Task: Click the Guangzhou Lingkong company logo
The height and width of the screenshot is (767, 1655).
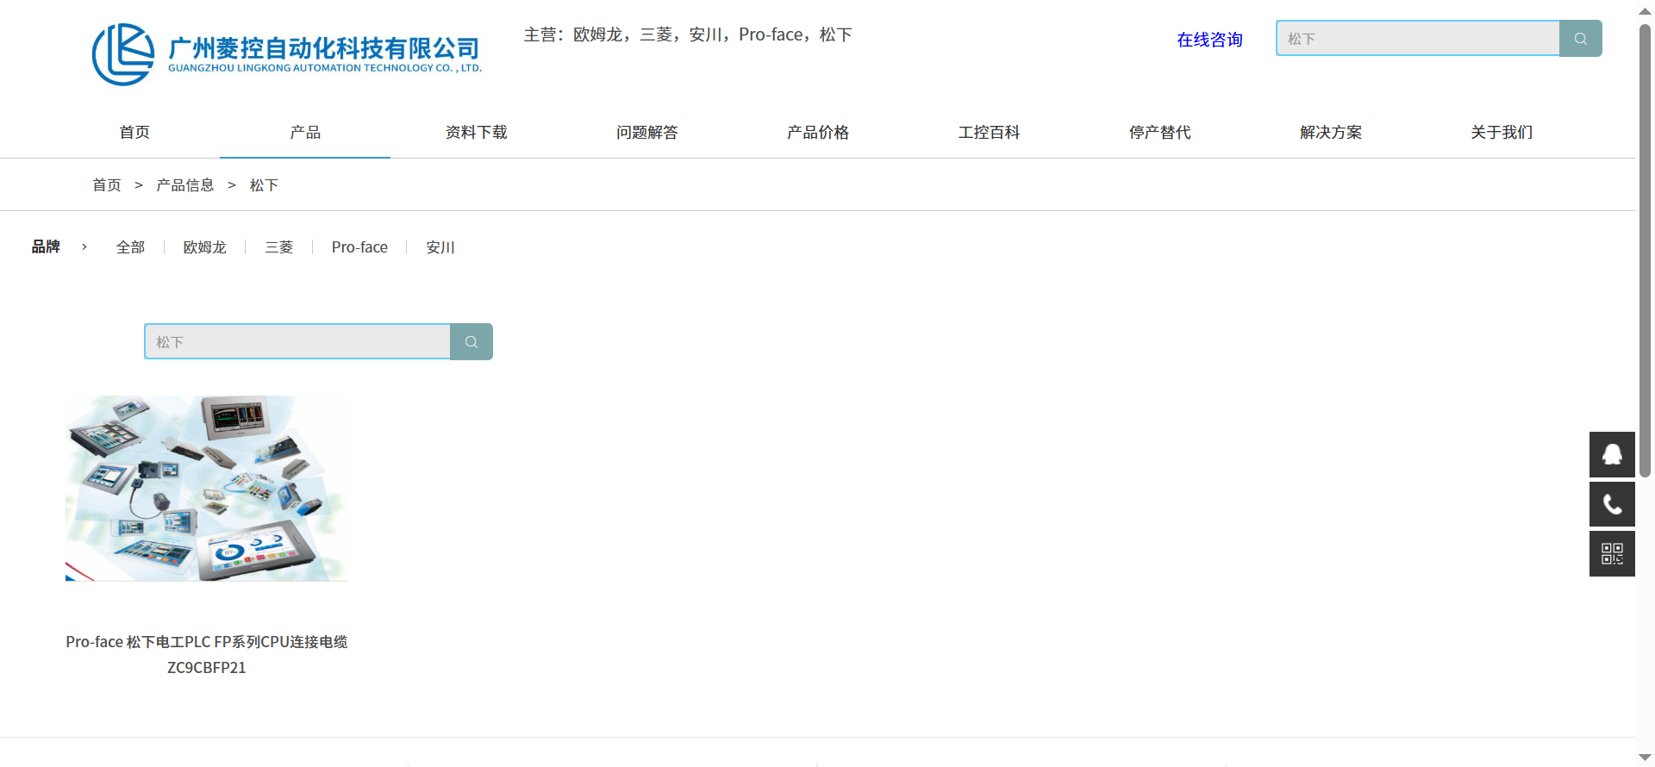Action: tap(287, 54)
